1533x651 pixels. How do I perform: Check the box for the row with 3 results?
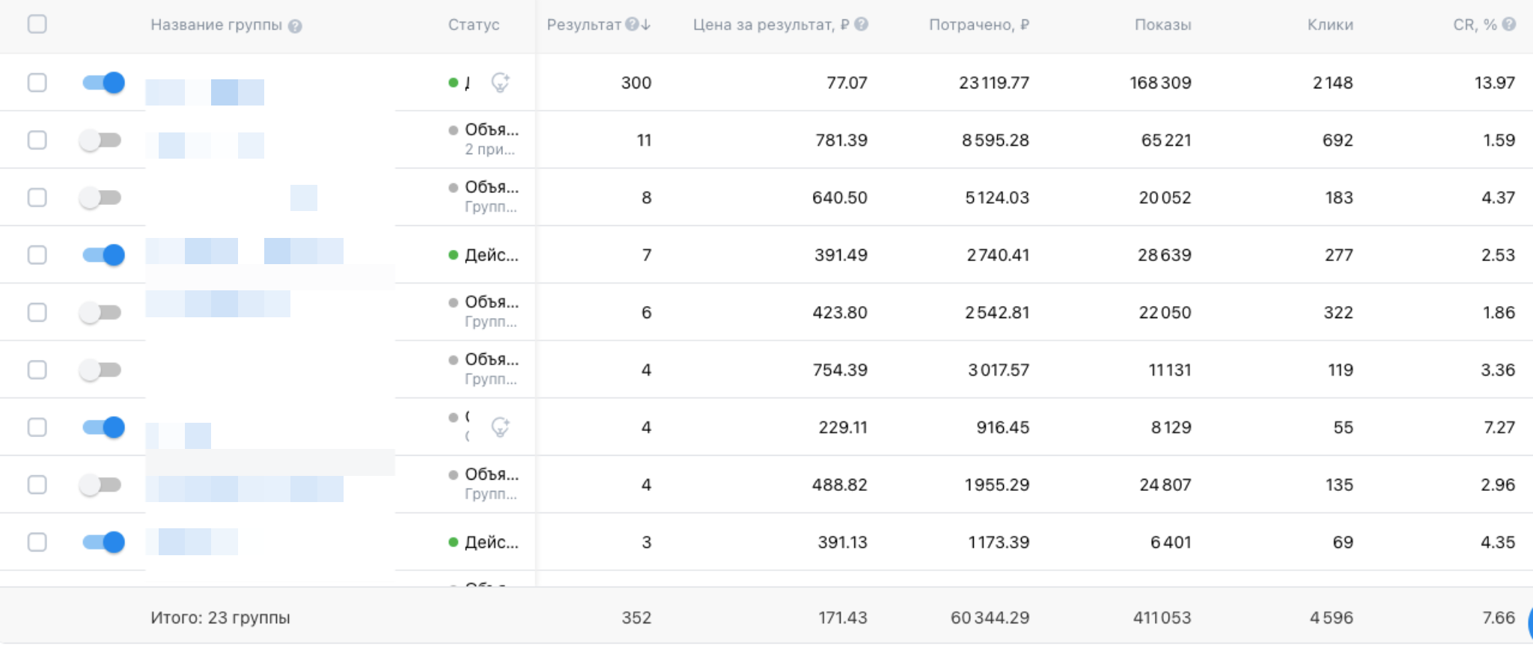(37, 542)
